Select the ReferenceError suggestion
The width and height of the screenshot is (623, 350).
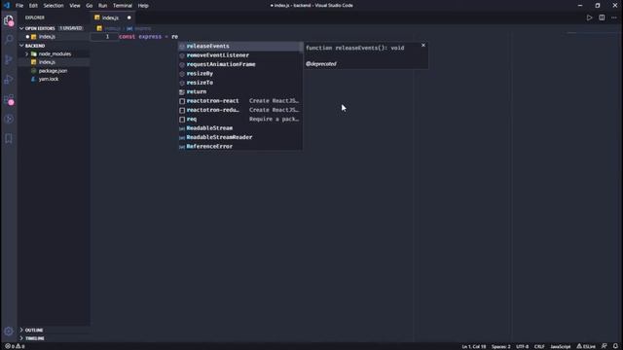(240, 147)
